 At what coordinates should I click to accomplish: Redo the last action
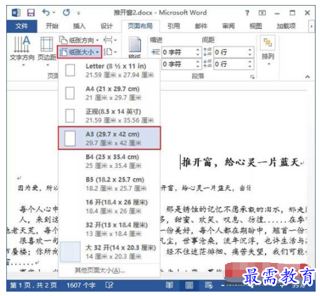click(66, 12)
